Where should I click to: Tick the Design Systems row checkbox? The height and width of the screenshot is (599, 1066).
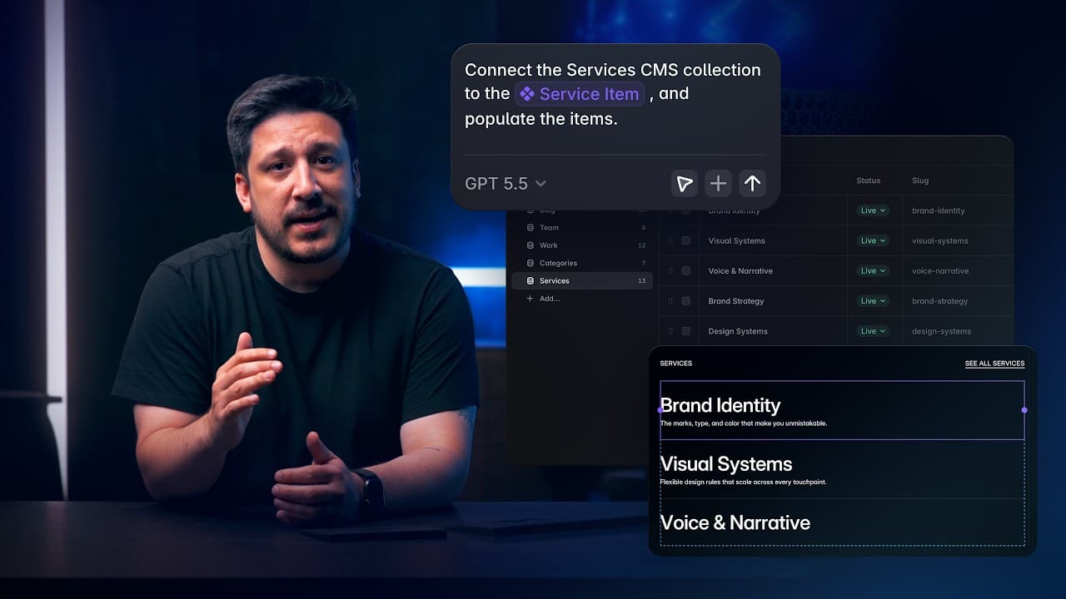(x=686, y=331)
